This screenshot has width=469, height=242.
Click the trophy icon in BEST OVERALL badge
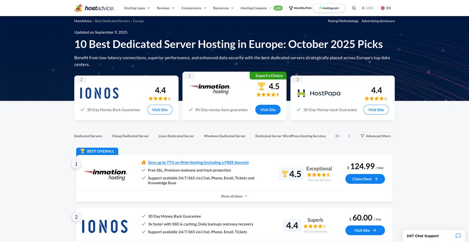(x=82, y=151)
